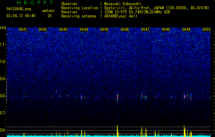Image resolution: width=215 pixels, height=137 pixels.
Task: Click the 0644 time axis label
Action: pos(84,29)
